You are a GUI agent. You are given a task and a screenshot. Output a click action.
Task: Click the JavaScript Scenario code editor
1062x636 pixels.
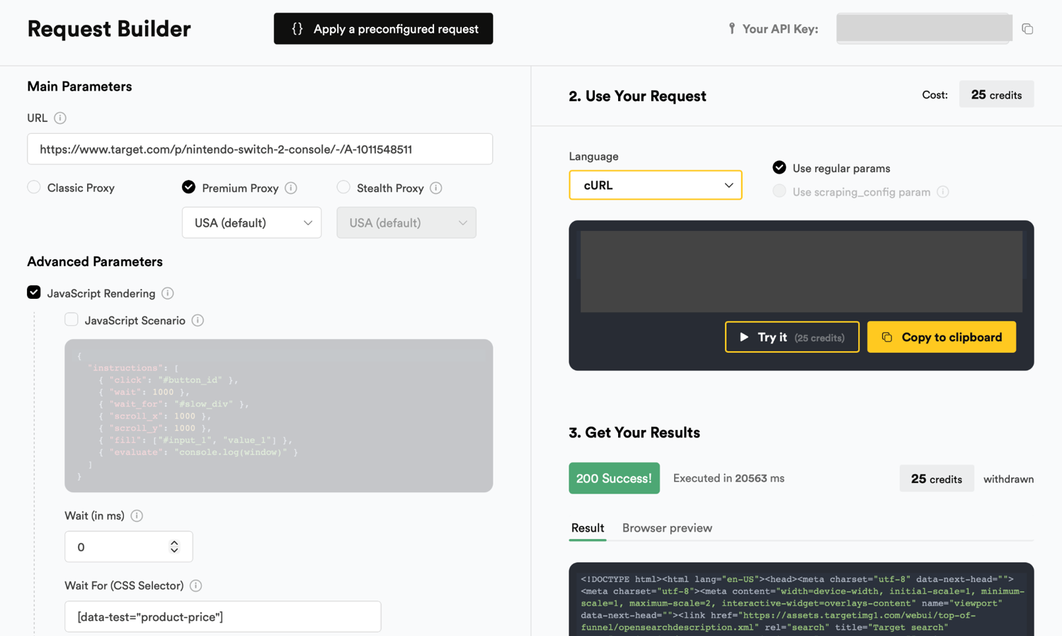tap(278, 416)
